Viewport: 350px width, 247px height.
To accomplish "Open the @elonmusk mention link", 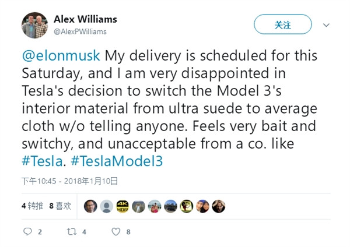I will (x=61, y=56).
